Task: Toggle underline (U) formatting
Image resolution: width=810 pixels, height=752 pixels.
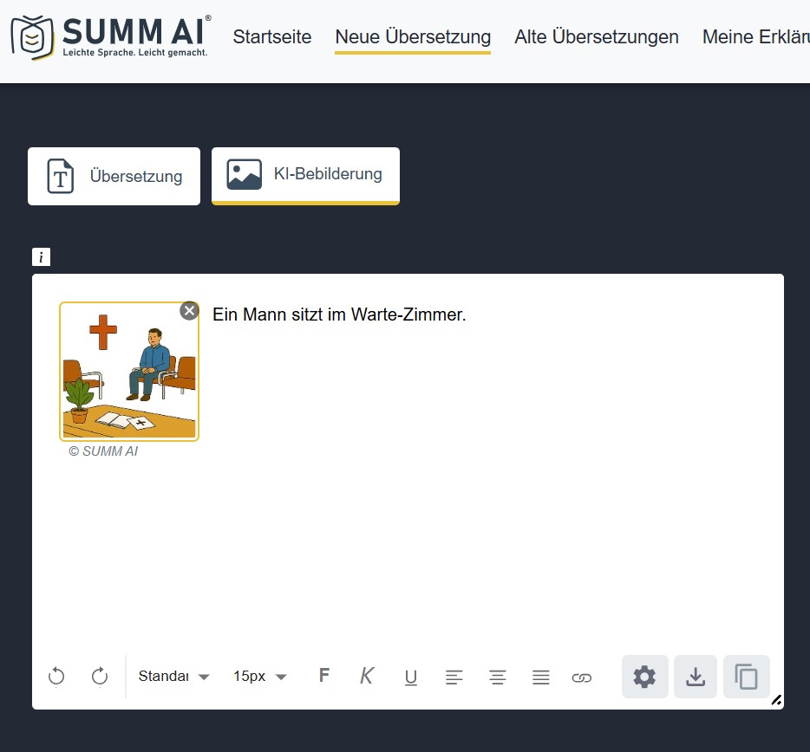Action: [x=411, y=677]
